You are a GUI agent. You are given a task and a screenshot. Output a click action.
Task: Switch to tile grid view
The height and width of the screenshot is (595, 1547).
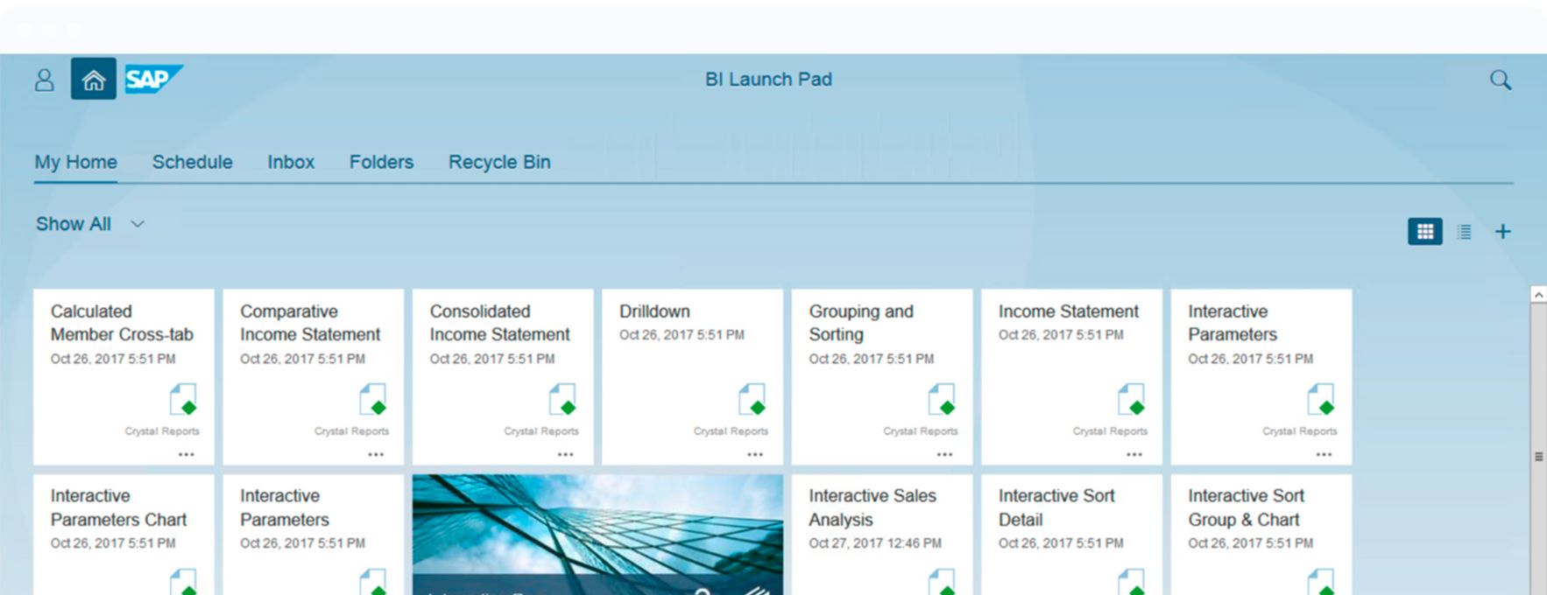tap(1424, 232)
